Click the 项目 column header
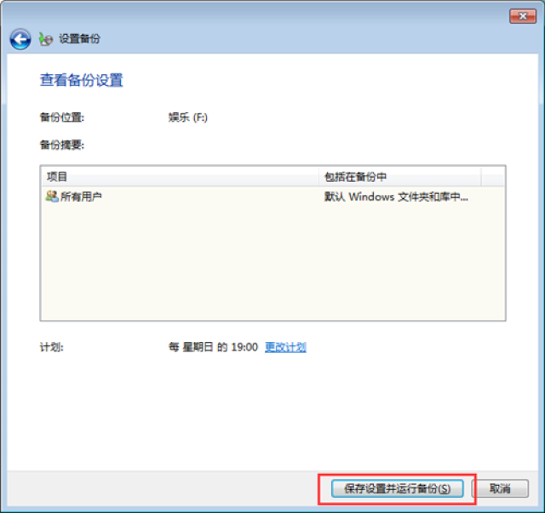Image resolution: width=545 pixels, height=513 pixels. 180,177
